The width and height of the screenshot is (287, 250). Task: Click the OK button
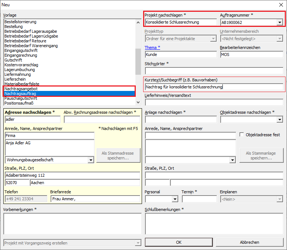179,242
